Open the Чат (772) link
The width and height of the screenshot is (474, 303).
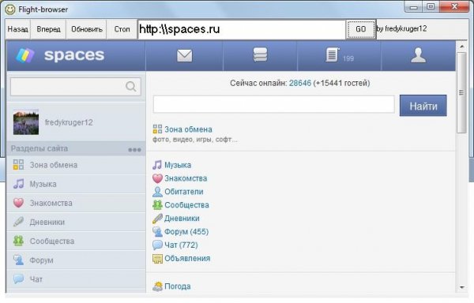click(x=181, y=245)
